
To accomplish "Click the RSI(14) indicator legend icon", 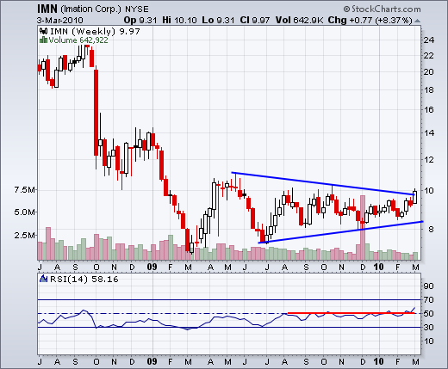I will 43,279.
